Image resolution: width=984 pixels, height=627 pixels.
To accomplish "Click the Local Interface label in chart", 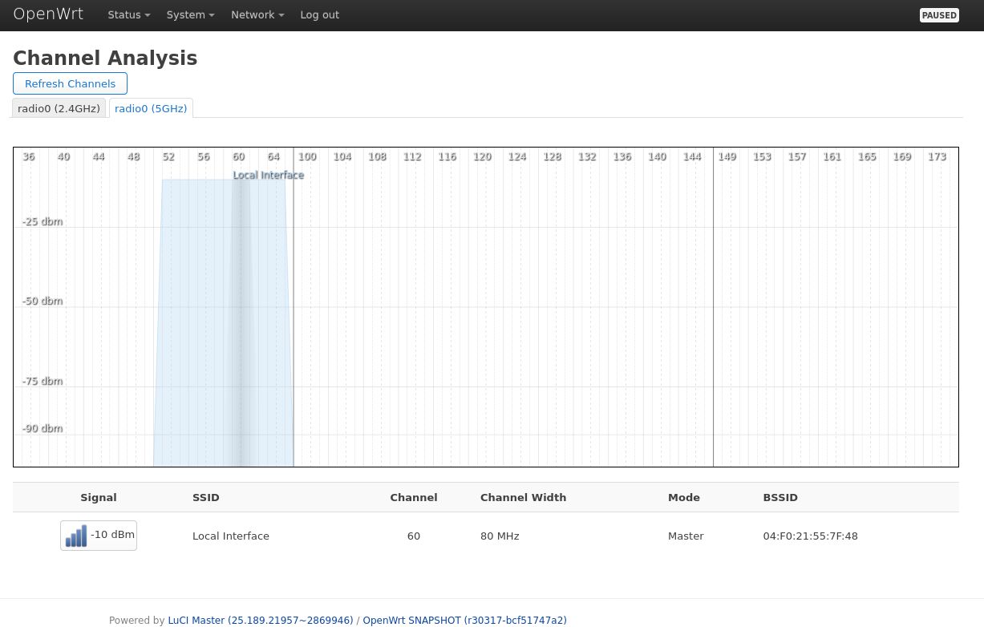I will (269, 175).
